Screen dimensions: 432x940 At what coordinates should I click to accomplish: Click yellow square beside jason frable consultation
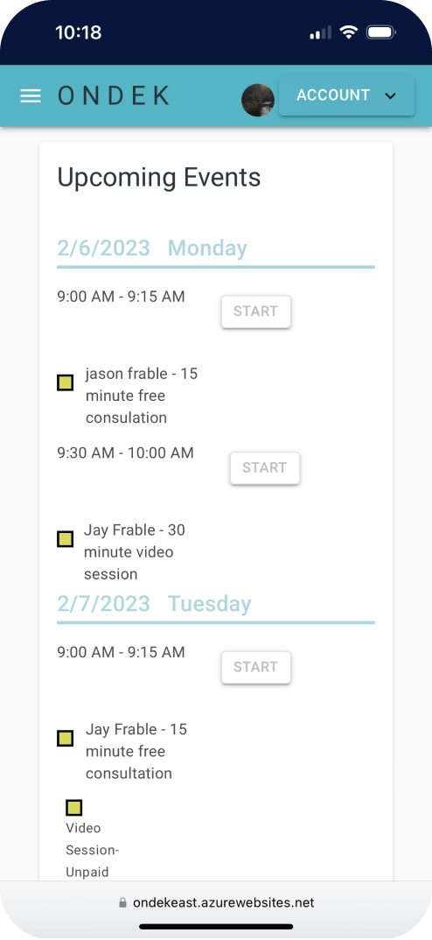[x=66, y=382]
